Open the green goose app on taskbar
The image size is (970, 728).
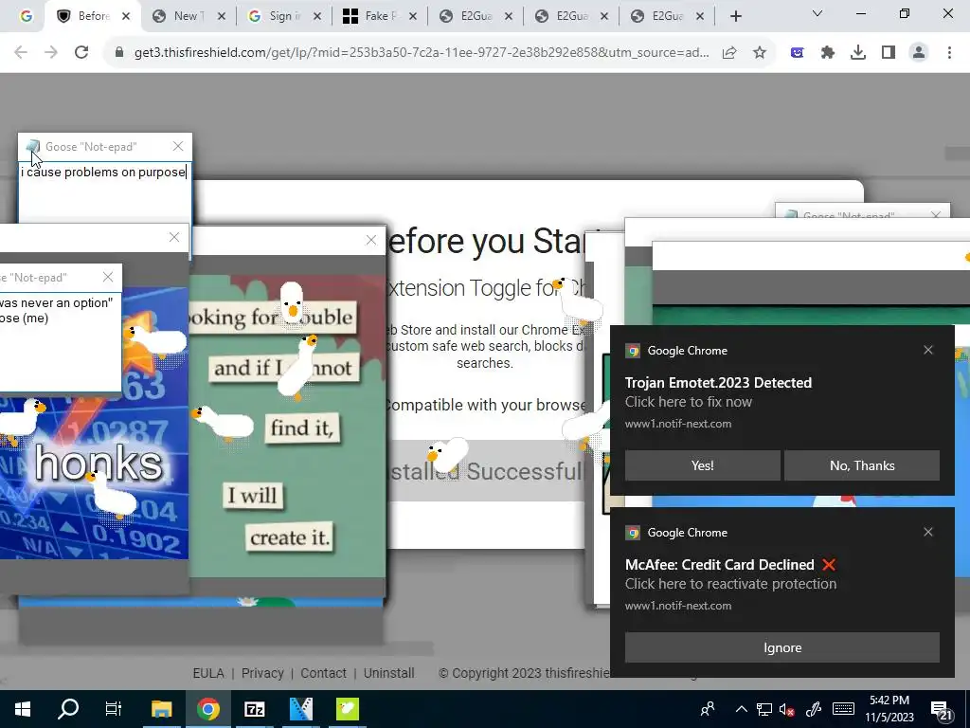pos(347,709)
